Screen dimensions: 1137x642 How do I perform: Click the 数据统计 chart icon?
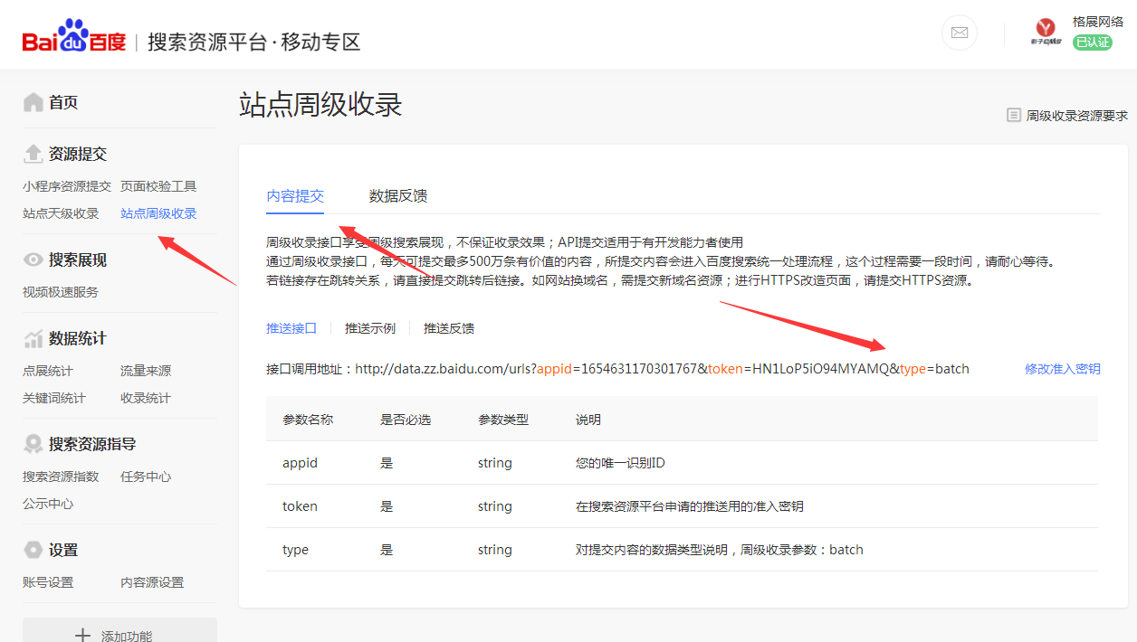click(x=33, y=339)
